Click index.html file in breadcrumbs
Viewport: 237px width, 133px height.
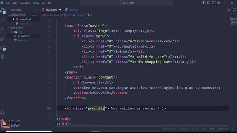[x=51, y=15]
